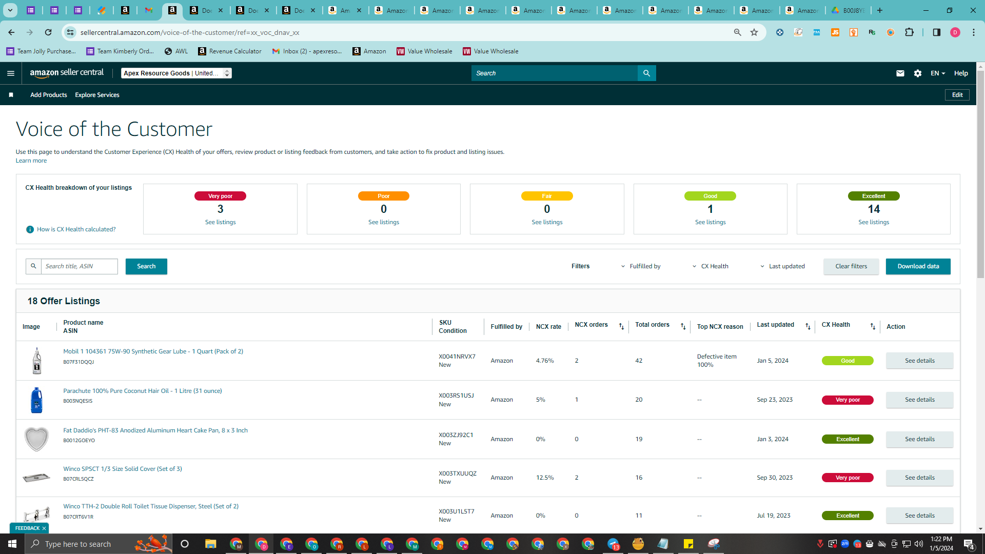Open File Explorer from the taskbar

coord(210,544)
